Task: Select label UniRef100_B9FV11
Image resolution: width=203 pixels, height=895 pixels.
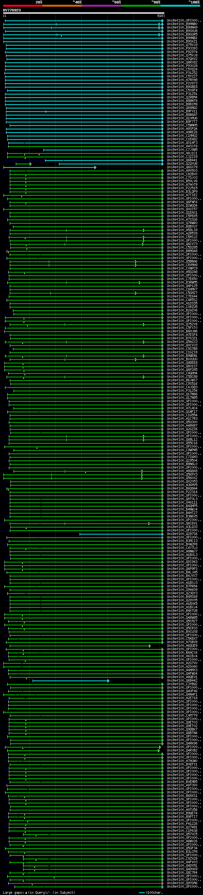Action: (182, 111)
